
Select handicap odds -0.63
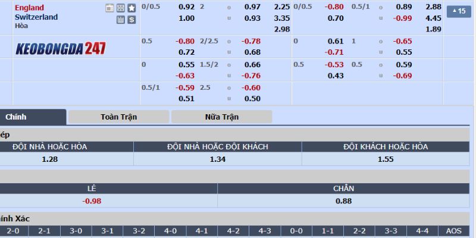[x=185, y=76]
